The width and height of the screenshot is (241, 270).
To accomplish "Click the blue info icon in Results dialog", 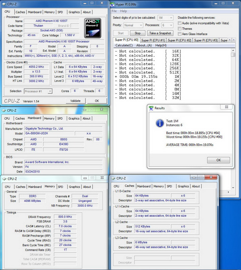I will tap(160, 123).
